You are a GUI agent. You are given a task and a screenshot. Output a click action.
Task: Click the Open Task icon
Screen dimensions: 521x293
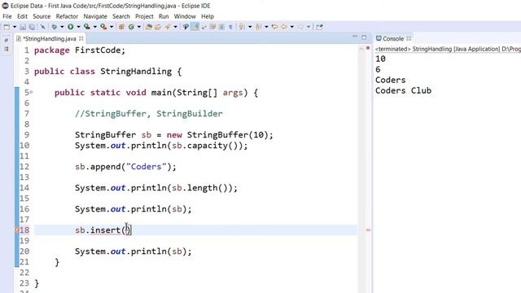(x=158, y=27)
